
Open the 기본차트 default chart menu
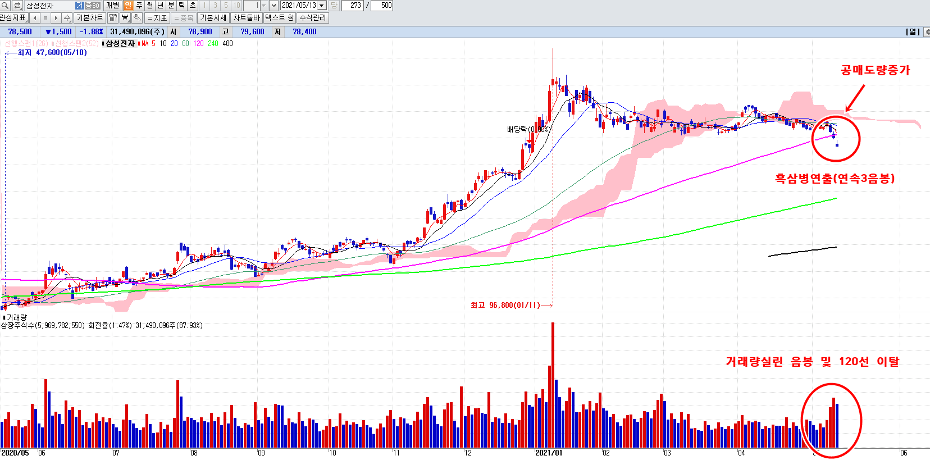point(90,18)
